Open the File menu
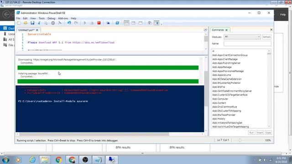This screenshot has height=164, width=292. point(18,18)
